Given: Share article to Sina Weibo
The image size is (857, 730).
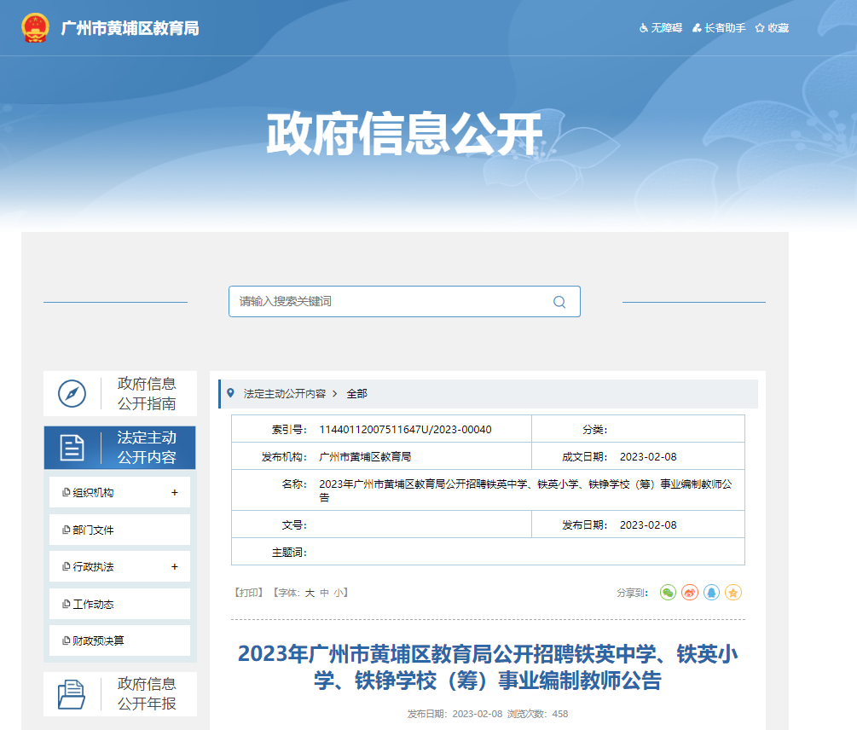Looking at the screenshot, I should coord(690,592).
